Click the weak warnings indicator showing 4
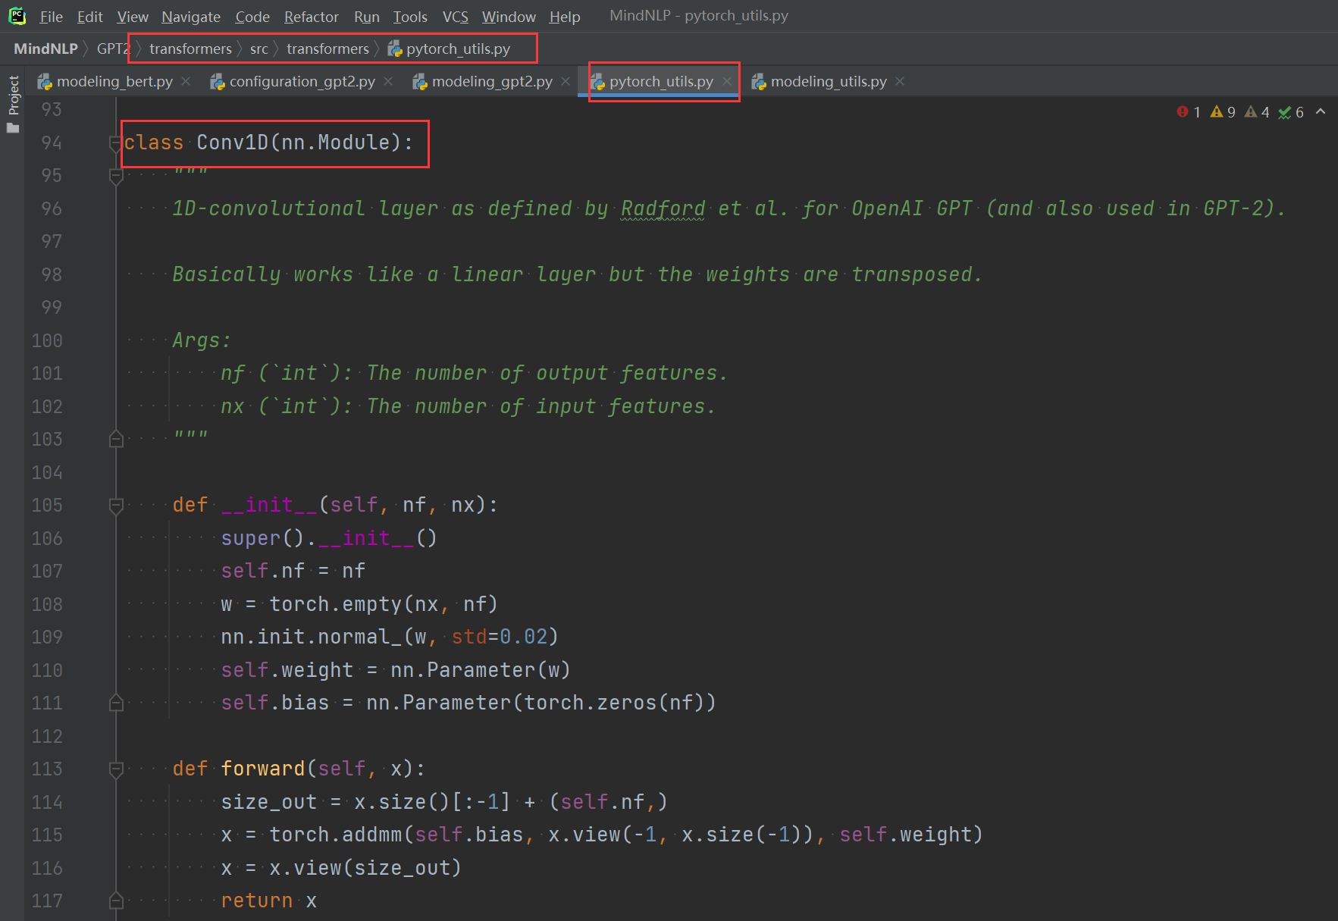The image size is (1338, 921). point(1257,112)
